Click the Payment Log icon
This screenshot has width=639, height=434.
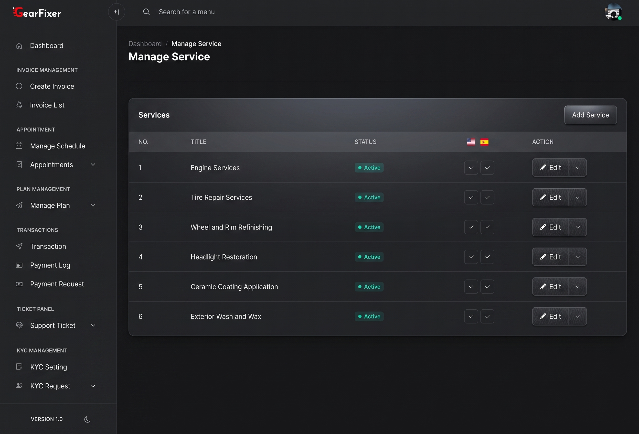[x=19, y=265]
